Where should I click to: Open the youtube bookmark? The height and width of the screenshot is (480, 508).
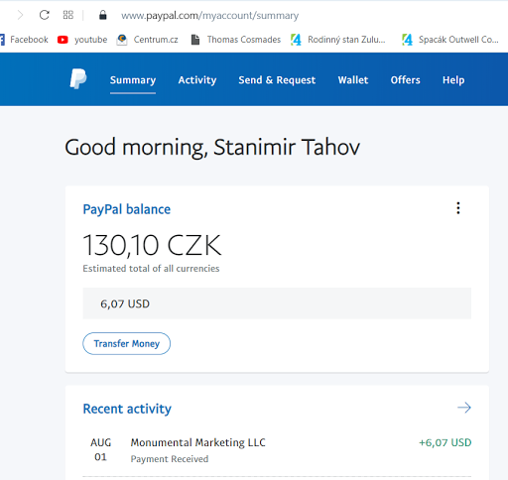click(82, 40)
